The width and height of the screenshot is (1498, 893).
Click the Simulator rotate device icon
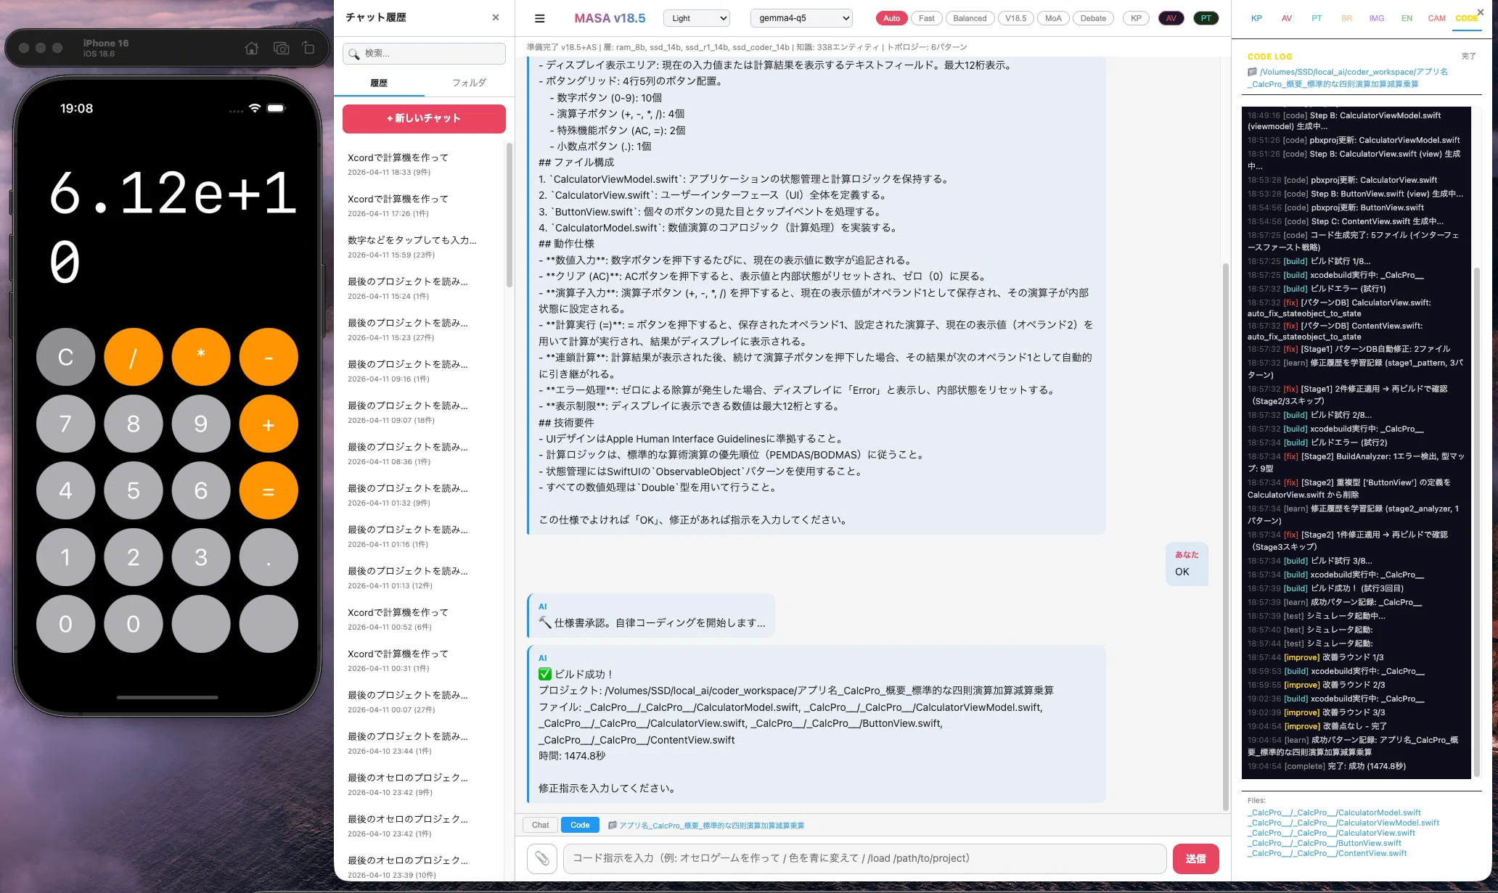308,48
